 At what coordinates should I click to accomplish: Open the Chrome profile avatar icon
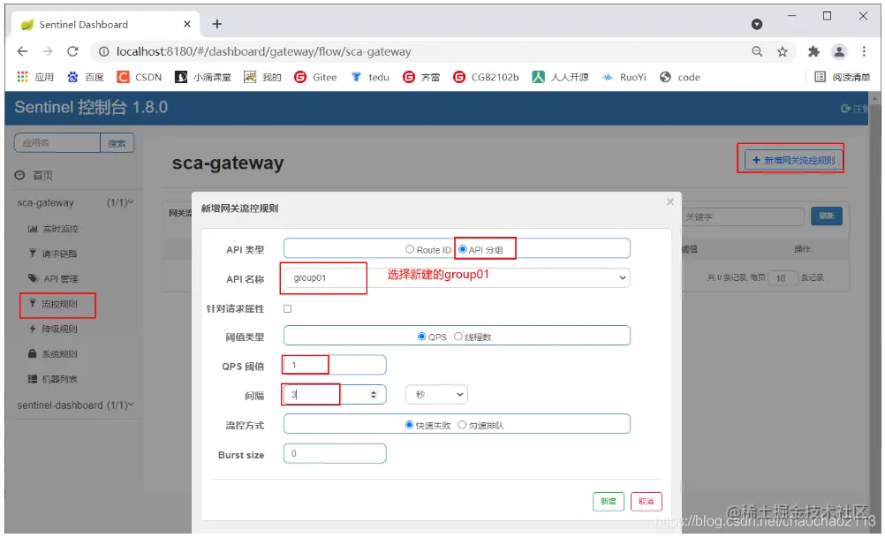tap(839, 52)
